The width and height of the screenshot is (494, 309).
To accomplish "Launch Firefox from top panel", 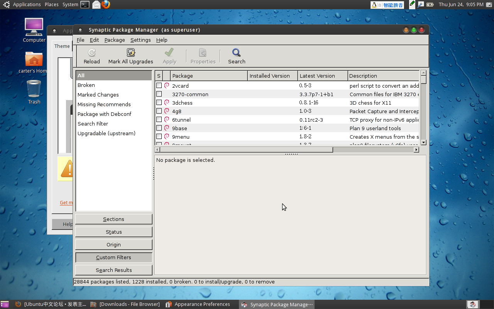I will point(106,4).
